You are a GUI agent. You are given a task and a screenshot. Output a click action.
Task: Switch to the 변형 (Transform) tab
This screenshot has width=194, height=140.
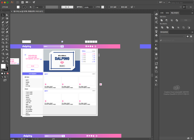[x=162, y=13]
